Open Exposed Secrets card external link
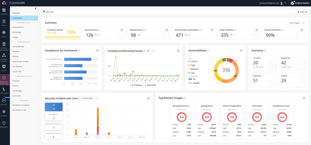The image size is (311, 145). point(167,30)
